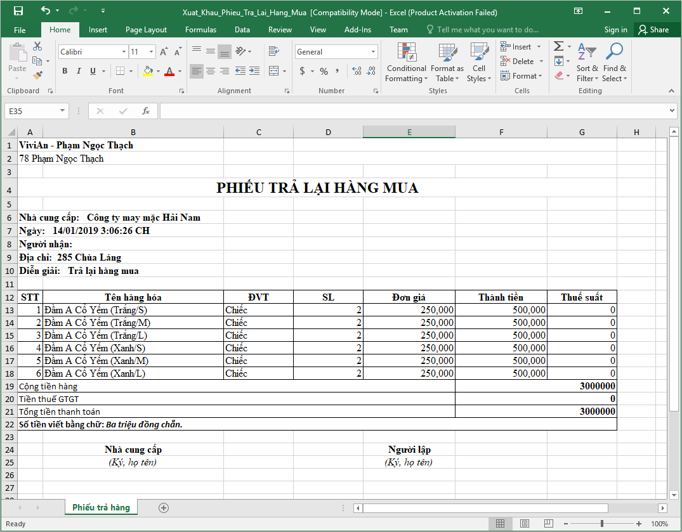Click the Wrap Text icon
Viewport: 682px width, 532px height.
click(x=273, y=51)
